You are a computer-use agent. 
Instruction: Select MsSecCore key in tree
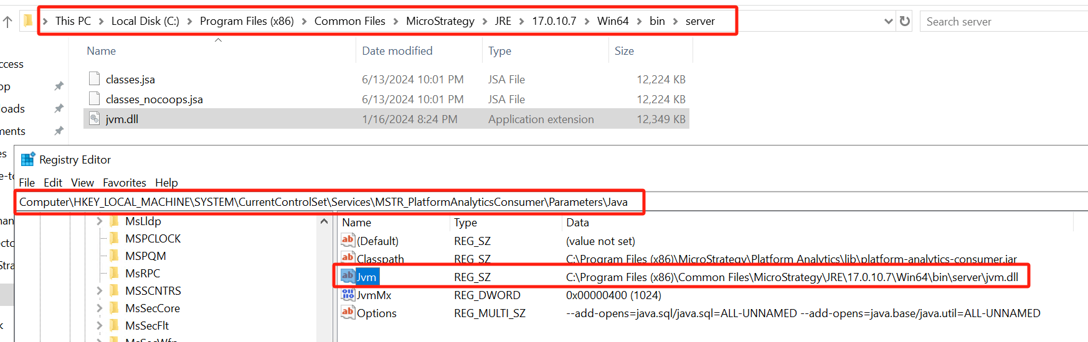(x=152, y=308)
